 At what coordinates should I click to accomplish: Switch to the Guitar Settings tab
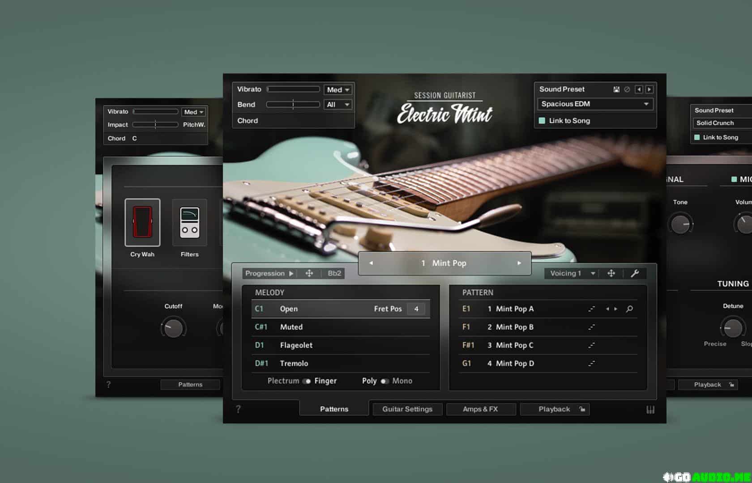pos(407,409)
